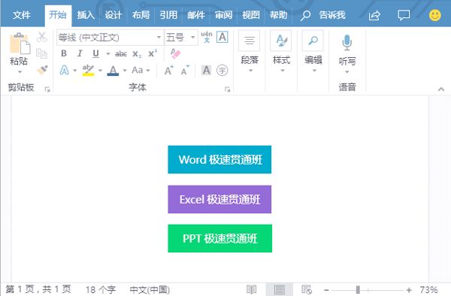Switch to Read Mode view icon
The image size is (451, 296).
pyautogui.click(x=251, y=289)
